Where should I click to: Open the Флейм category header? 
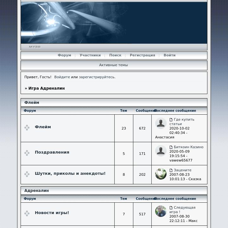32,103
